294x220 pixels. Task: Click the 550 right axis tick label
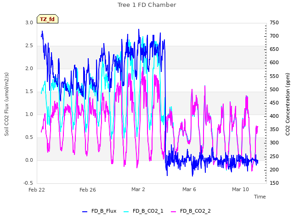tap(274, 77)
